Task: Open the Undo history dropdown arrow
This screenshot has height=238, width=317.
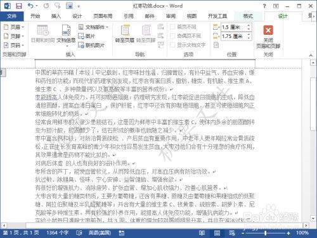Action: (x=36, y=6)
